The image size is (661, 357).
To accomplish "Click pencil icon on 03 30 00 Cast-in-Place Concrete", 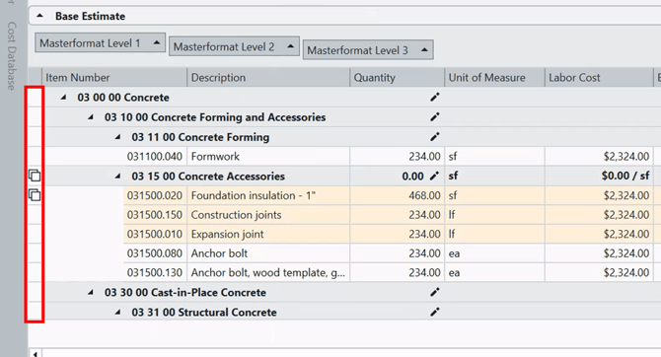I will tap(435, 292).
